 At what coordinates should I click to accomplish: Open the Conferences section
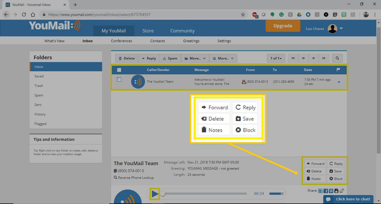click(122, 41)
